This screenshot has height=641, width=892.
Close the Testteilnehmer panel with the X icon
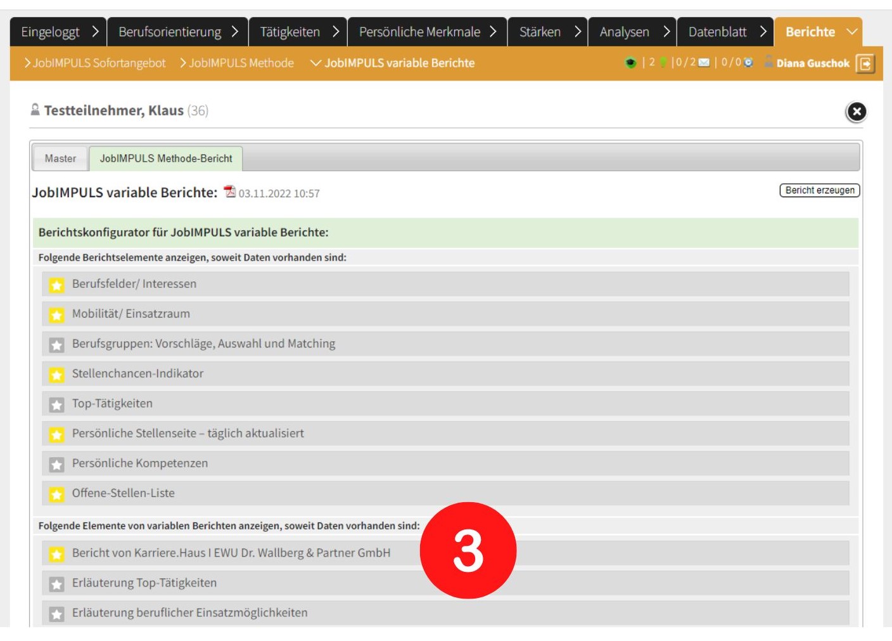click(856, 112)
